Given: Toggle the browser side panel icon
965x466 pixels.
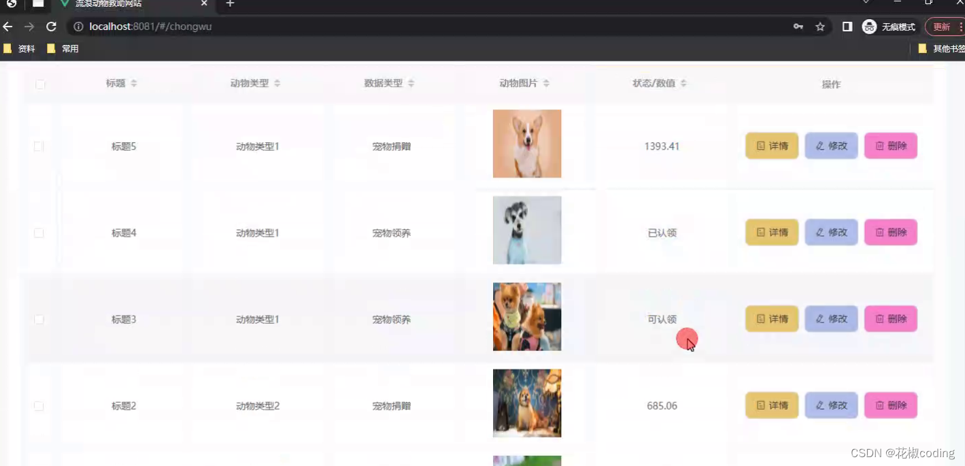Looking at the screenshot, I should pyautogui.click(x=847, y=27).
